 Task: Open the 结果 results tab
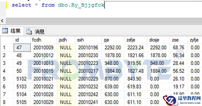click(x=12, y=31)
